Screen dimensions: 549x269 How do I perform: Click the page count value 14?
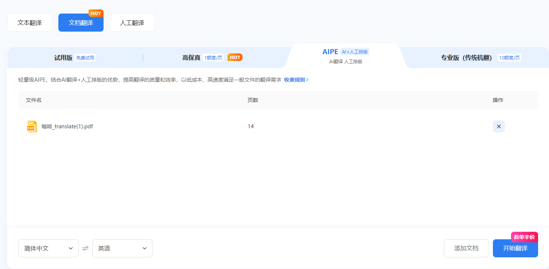click(251, 126)
